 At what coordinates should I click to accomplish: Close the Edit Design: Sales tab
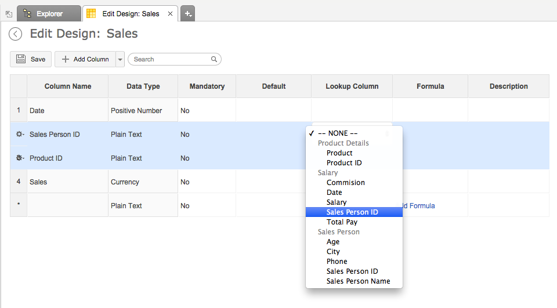coord(170,14)
